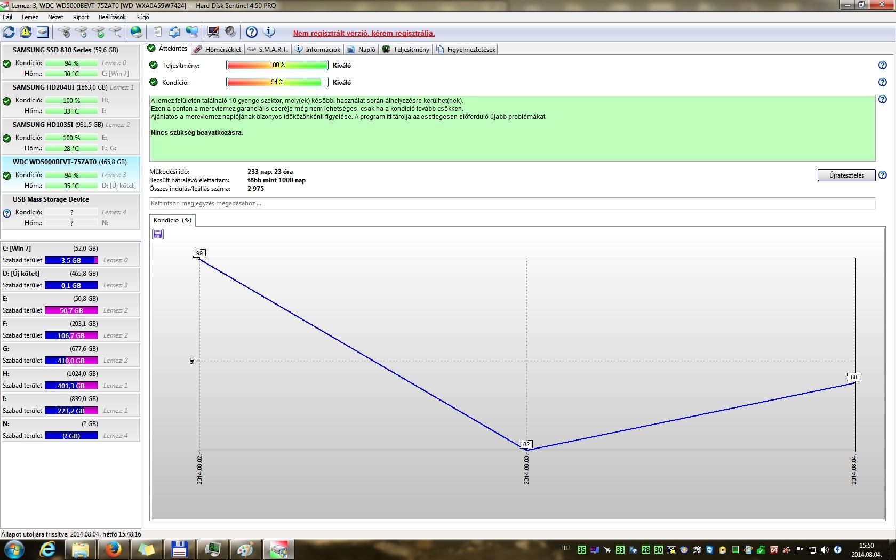
Task: Open the alert warning-triangle toolbar icon
Action: 26,32
